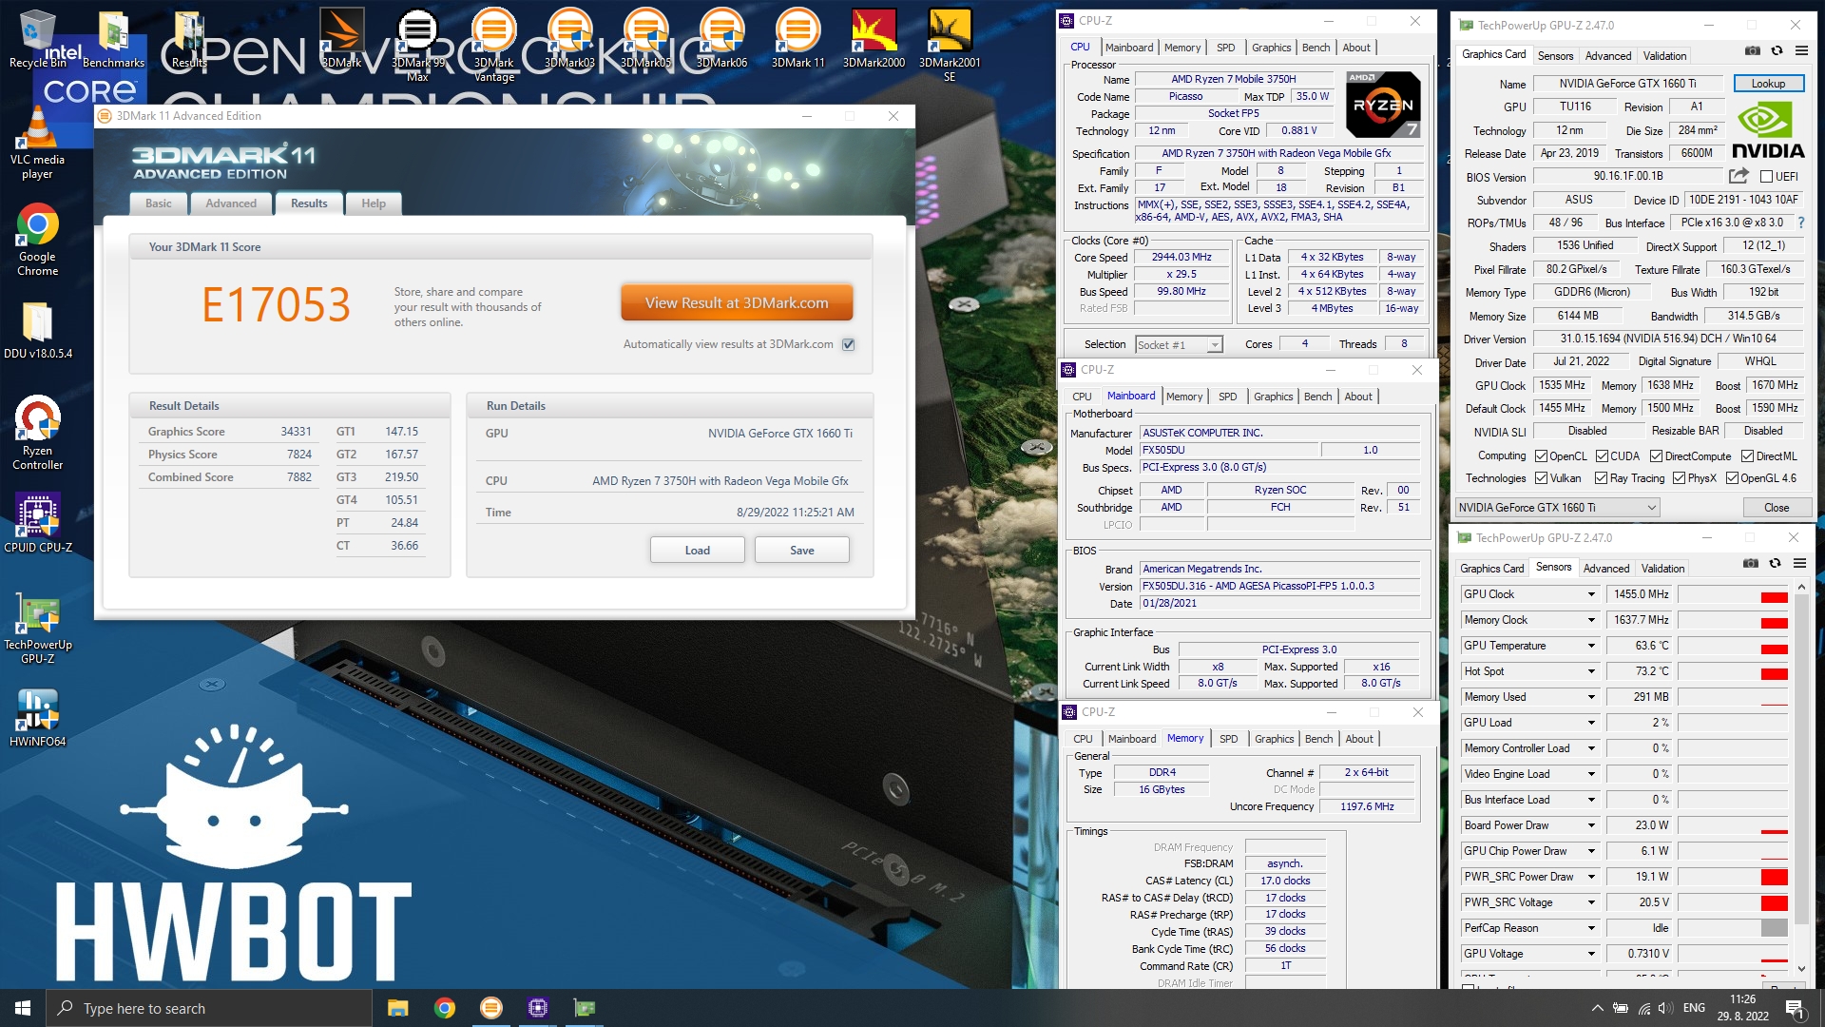Toggle the CUDA checkbox
Viewport: 1825px width, 1027px height.
[x=1602, y=456]
